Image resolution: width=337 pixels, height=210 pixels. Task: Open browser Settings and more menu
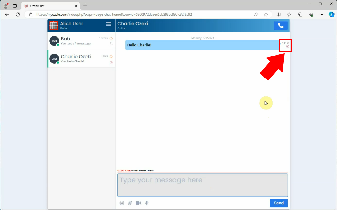click(x=321, y=14)
